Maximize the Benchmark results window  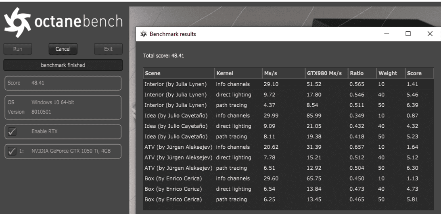pyautogui.click(x=408, y=34)
